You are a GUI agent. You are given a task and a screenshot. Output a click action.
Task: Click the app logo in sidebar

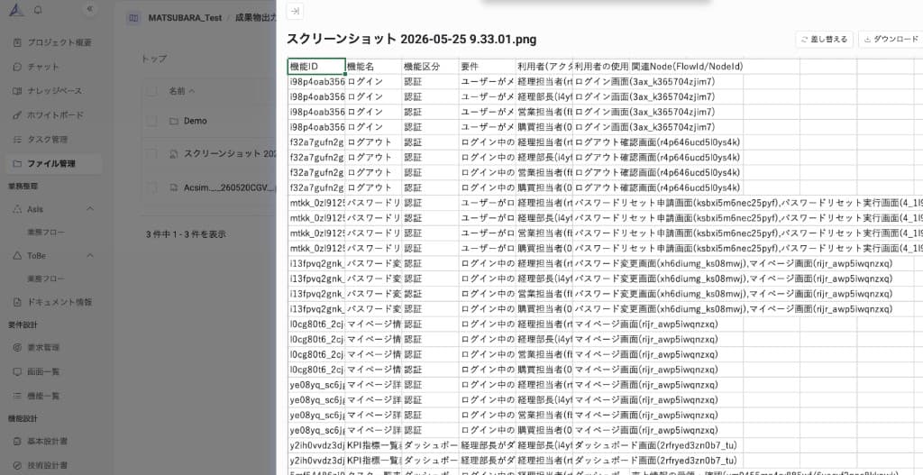pyautogui.click(x=16, y=10)
